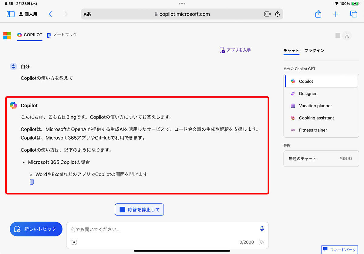Tap the Wi-Fi status icon

[x=336, y=4]
